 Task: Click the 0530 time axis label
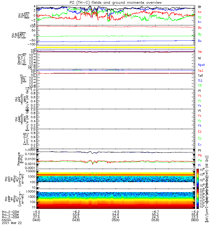tap(155, 220)
